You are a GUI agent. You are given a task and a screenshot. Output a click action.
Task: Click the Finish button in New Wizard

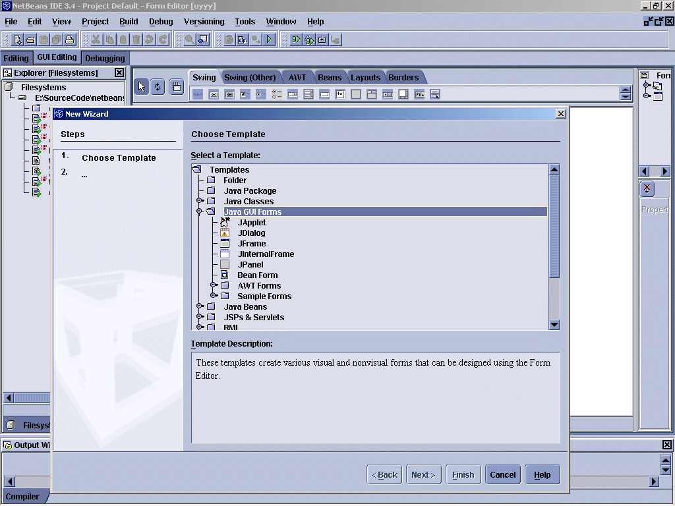coord(463,474)
